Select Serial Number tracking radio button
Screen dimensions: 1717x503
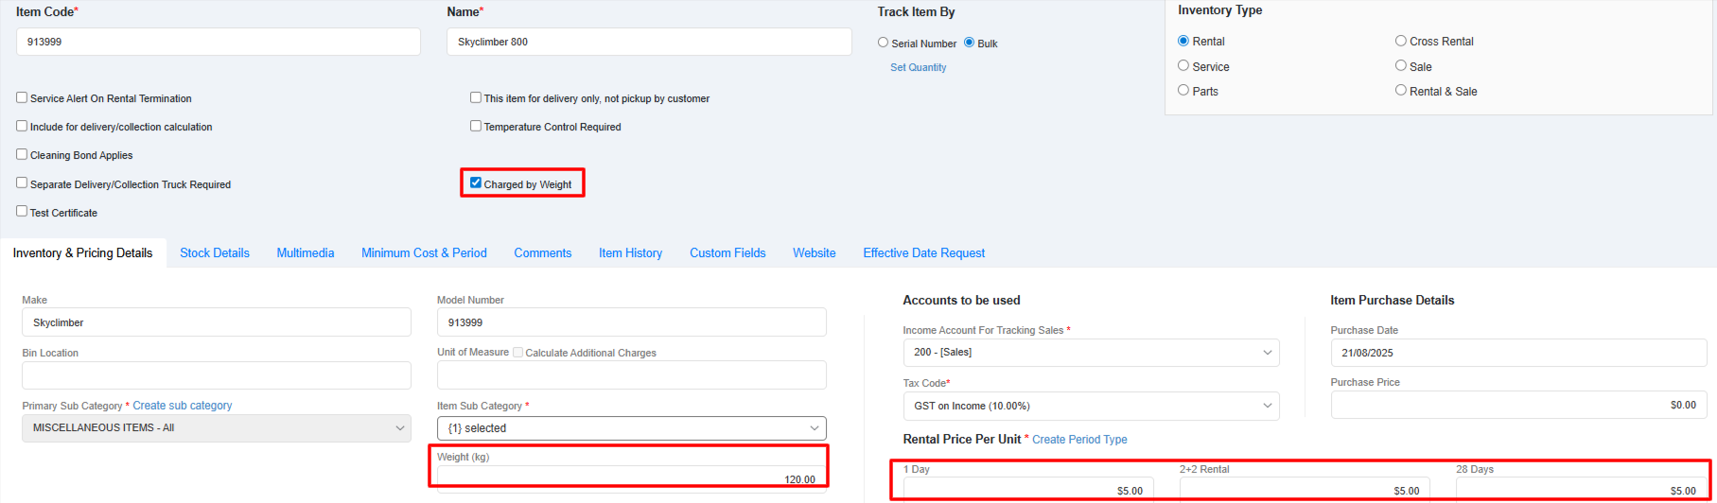tap(883, 43)
